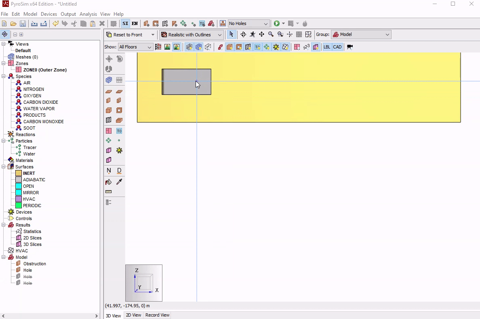Toggle LBL labels display
Screen dimensions: 480x319
tap(326, 47)
